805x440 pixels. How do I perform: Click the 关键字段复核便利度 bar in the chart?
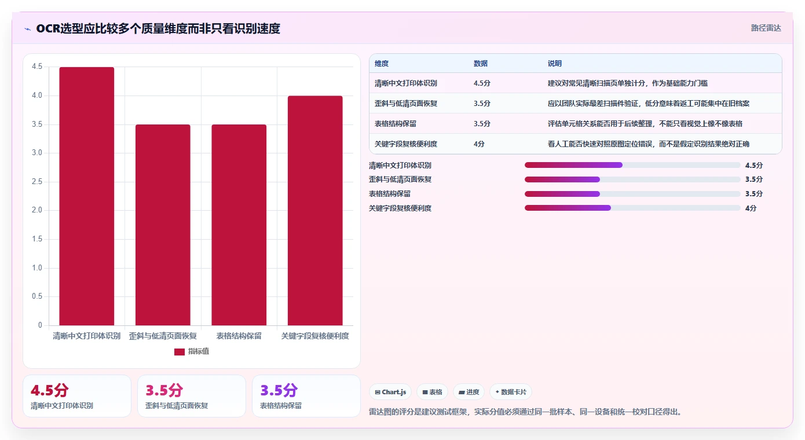(315, 211)
